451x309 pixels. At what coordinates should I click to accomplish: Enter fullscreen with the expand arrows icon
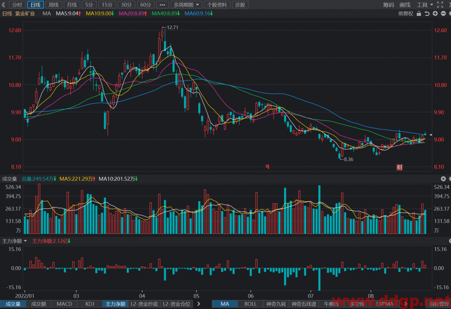point(440,4)
